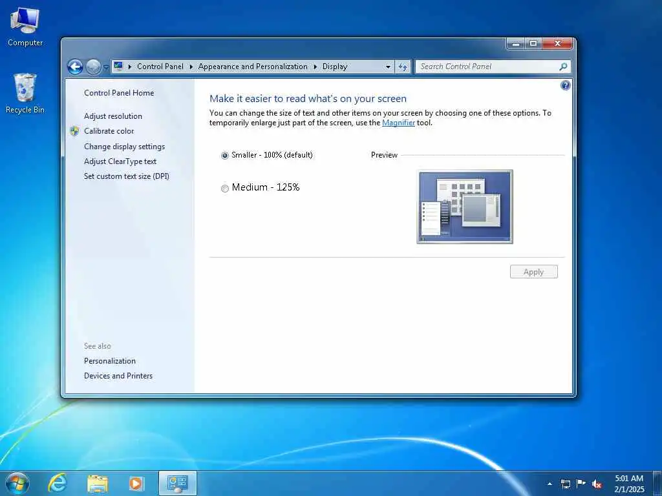This screenshot has height=496, width=662.
Task: Open Set custom text size (DPI)
Action: coord(127,176)
